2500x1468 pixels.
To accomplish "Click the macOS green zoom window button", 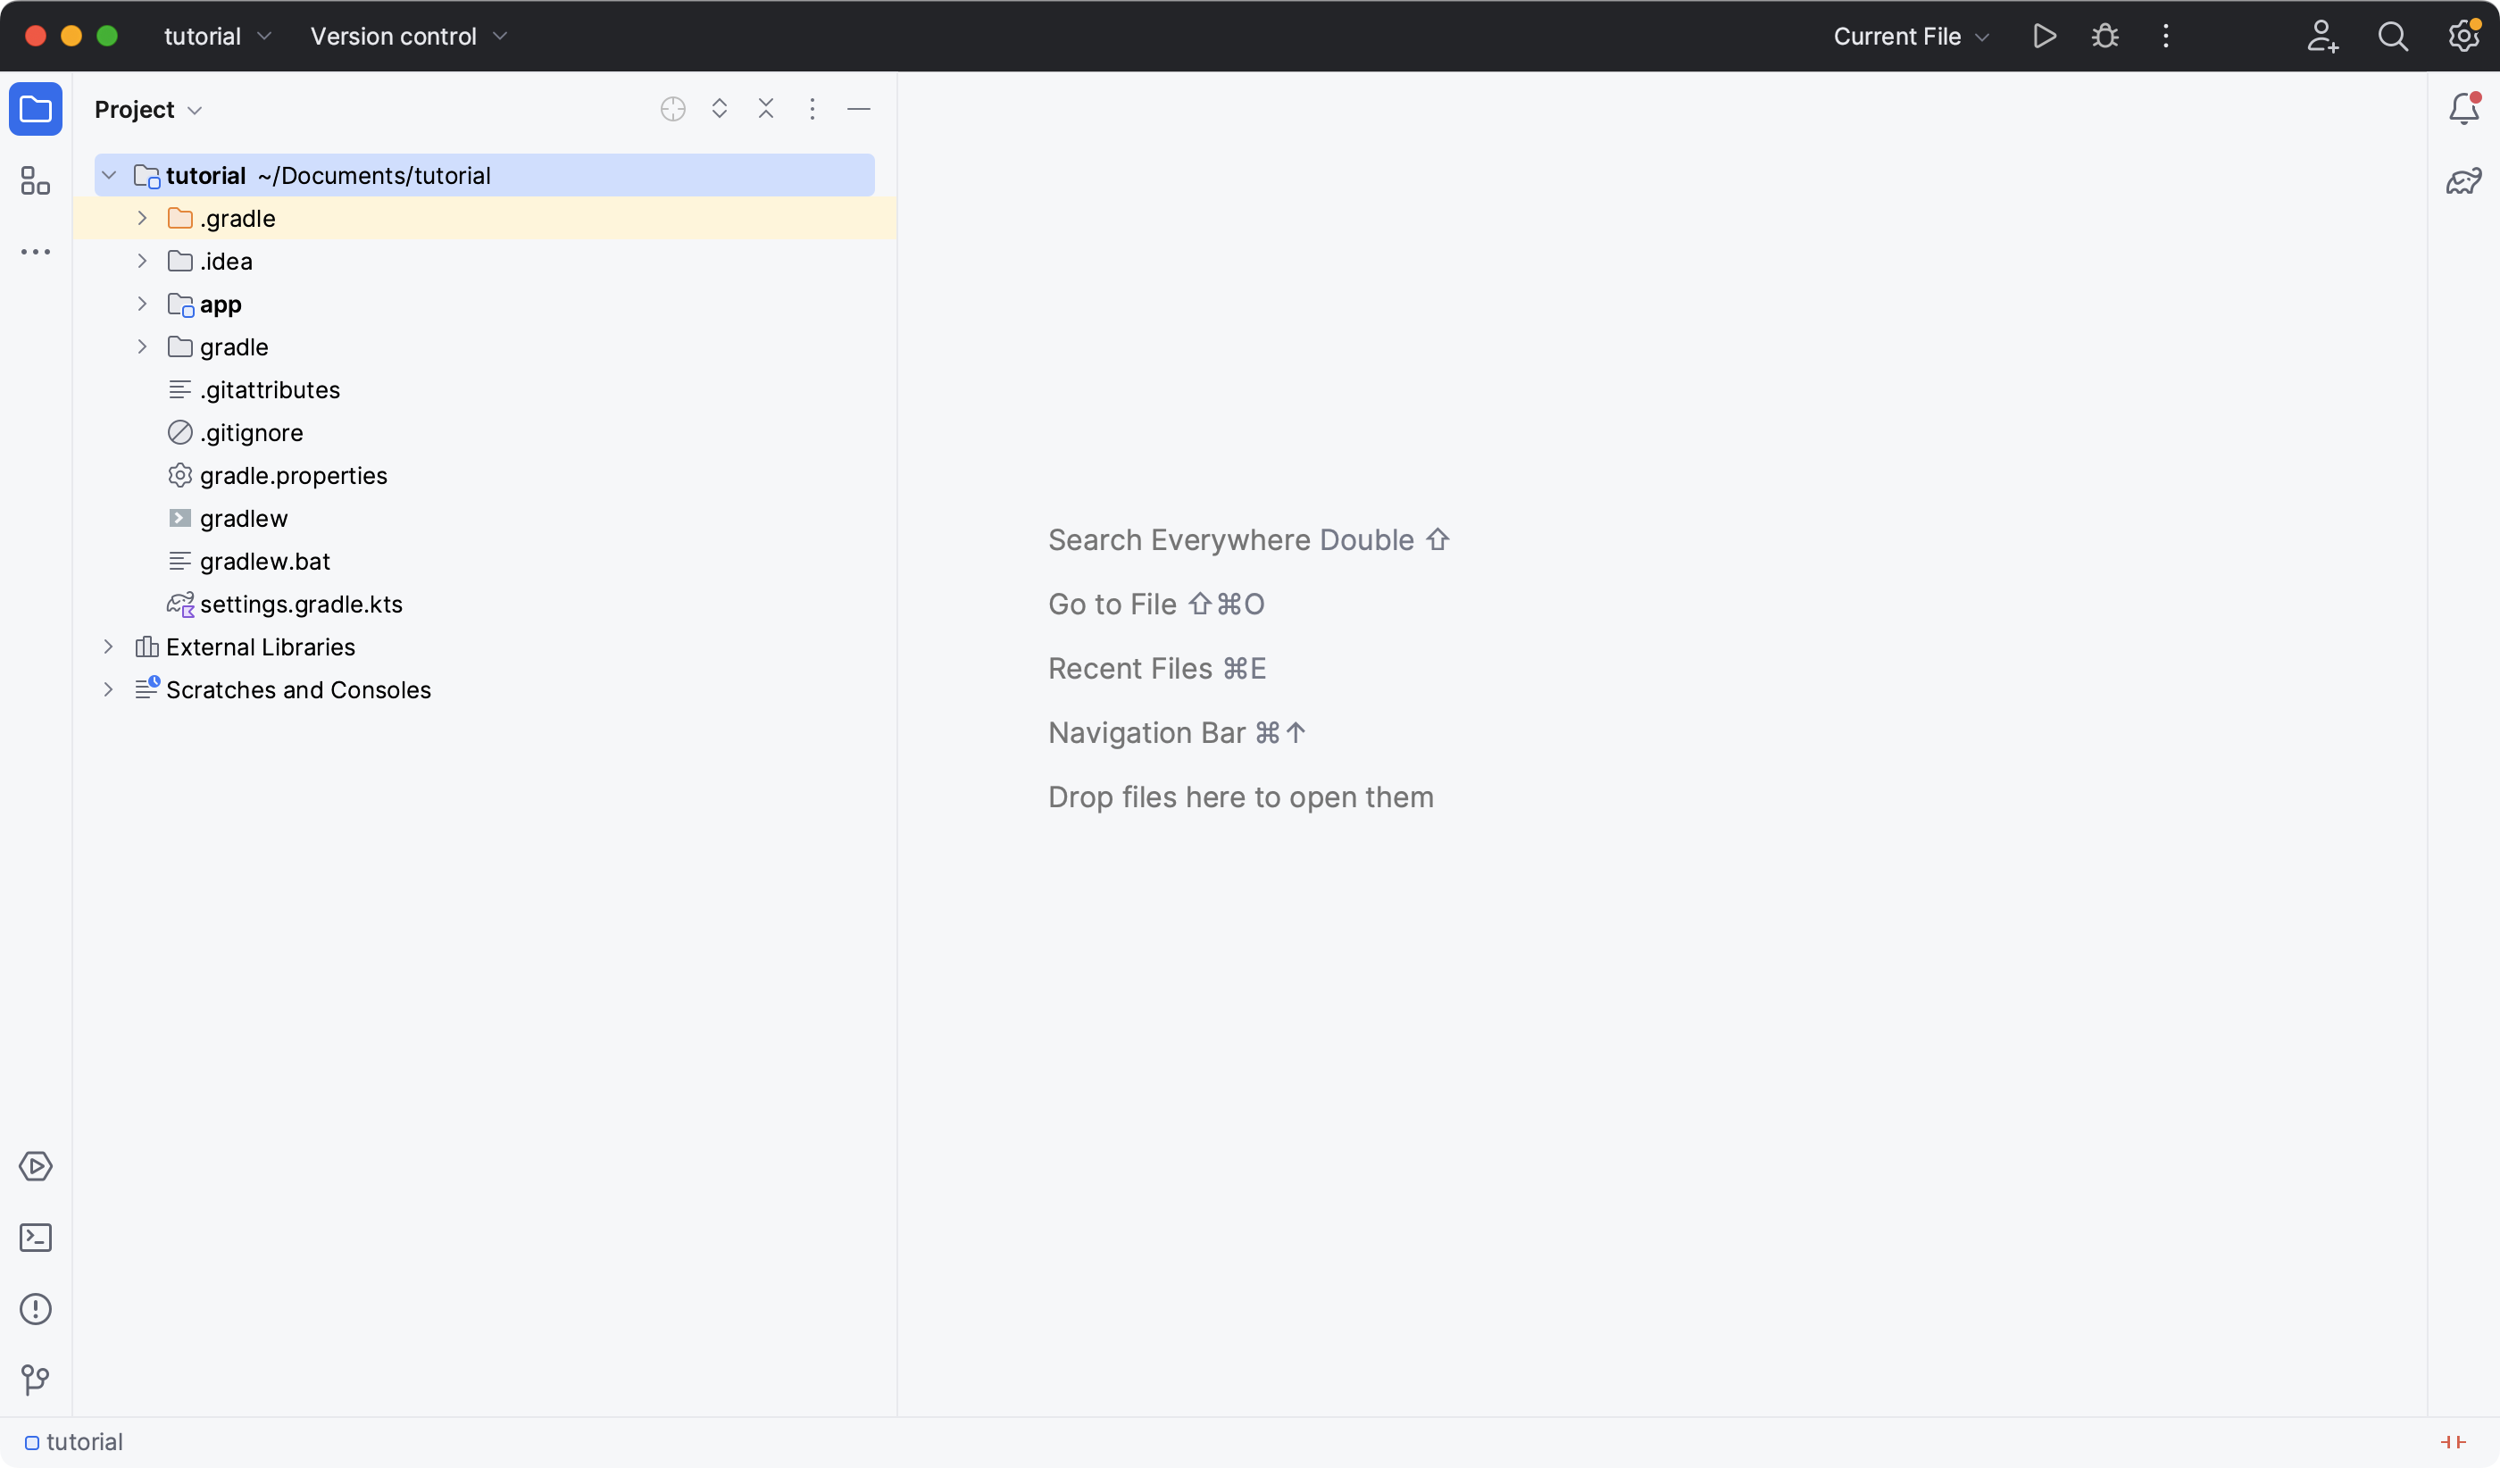I will click(x=107, y=37).
